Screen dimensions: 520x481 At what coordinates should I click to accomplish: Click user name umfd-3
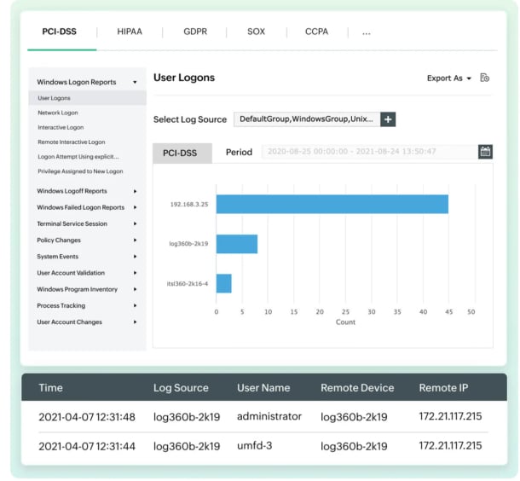pyautogui.click(x=254, y=445)
